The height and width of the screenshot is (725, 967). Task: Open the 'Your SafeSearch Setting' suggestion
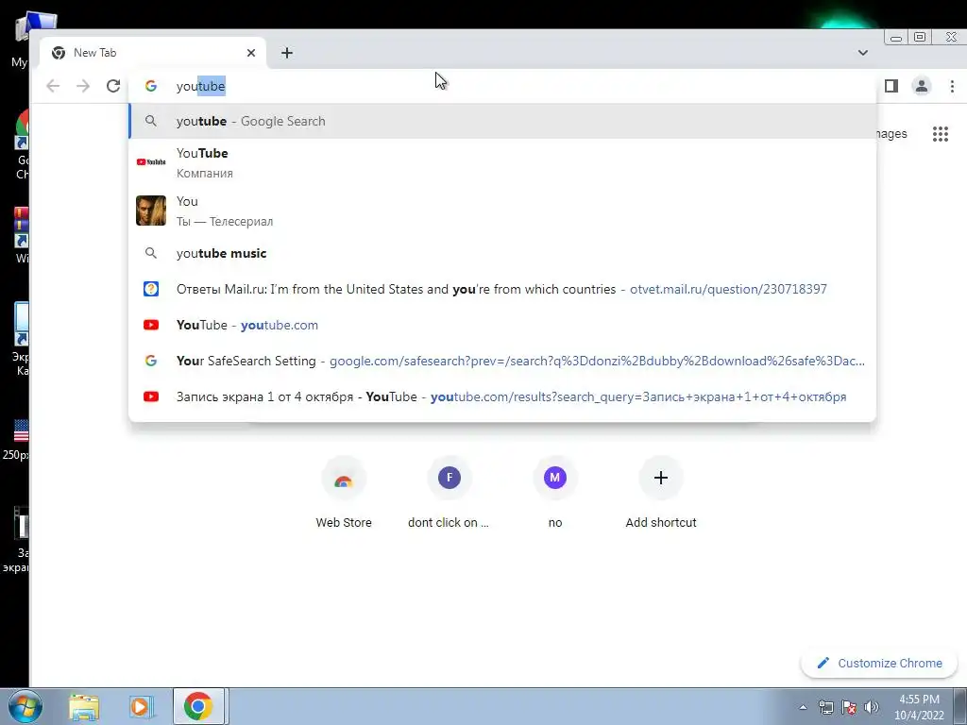[x=502, y=361]
